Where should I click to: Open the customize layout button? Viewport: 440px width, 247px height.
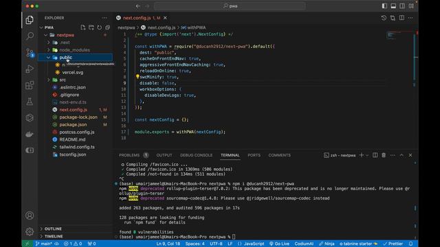411,6
